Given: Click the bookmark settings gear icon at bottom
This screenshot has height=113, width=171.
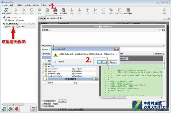Looking at the screenshot, I should tap(33, 109).
